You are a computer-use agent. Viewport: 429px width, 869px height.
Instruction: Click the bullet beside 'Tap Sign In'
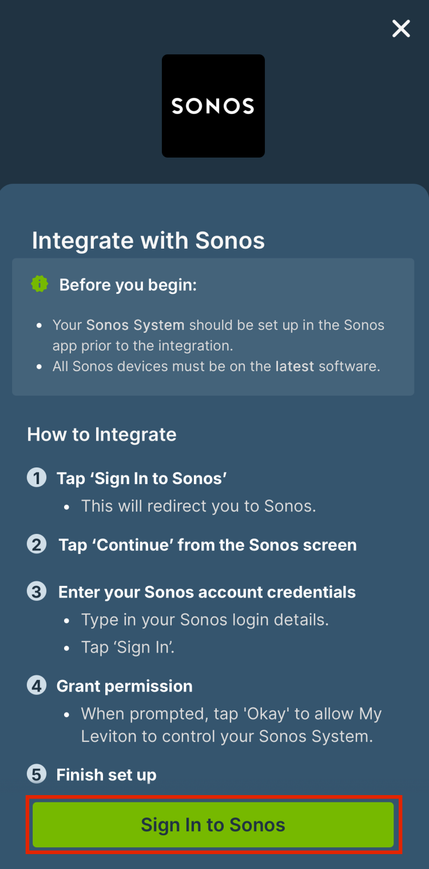click(67, 647)
